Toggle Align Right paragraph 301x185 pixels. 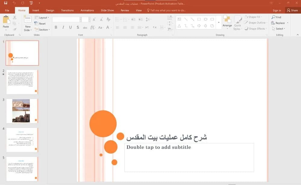click(132, 27)
